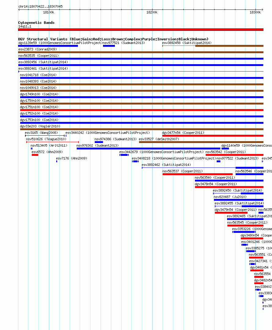The width and height of the screenshot is (272, 330).
Task: Open dgv1752n100 (Coe2014) variant
Action: [39, 113]
